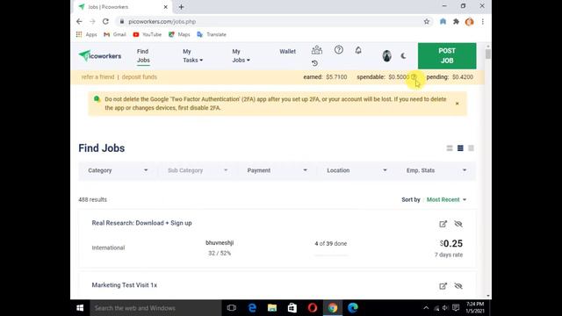
Task: Click the earned $5.7100 amount
Action: pos(336,77)
